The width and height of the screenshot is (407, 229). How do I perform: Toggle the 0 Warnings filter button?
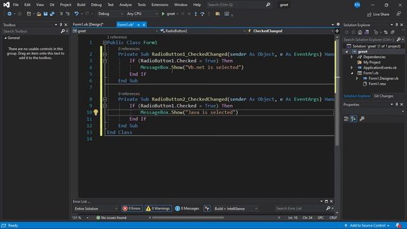[x=158, y=208]
